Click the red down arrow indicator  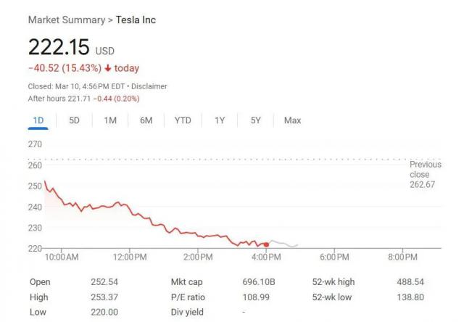tap(108, 68)
